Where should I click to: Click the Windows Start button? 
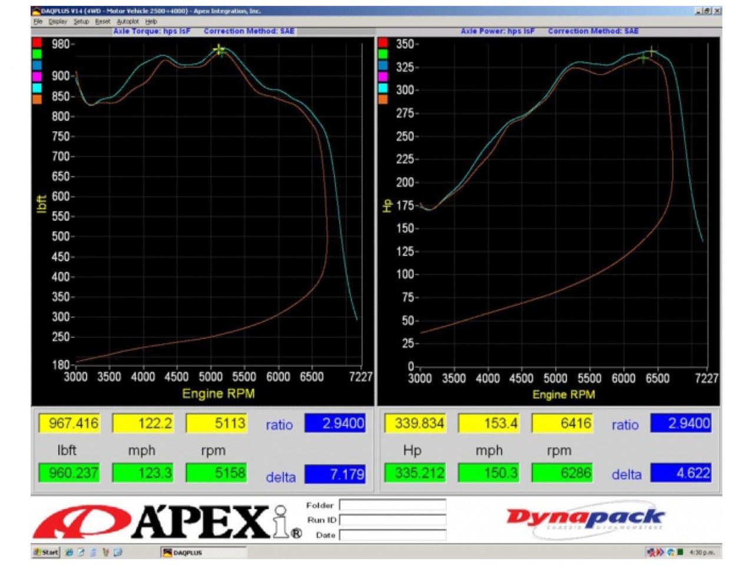pyautogui.click(x=46, y=552)
